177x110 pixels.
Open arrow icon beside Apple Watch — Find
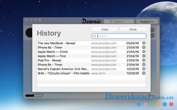click(144, 56)
